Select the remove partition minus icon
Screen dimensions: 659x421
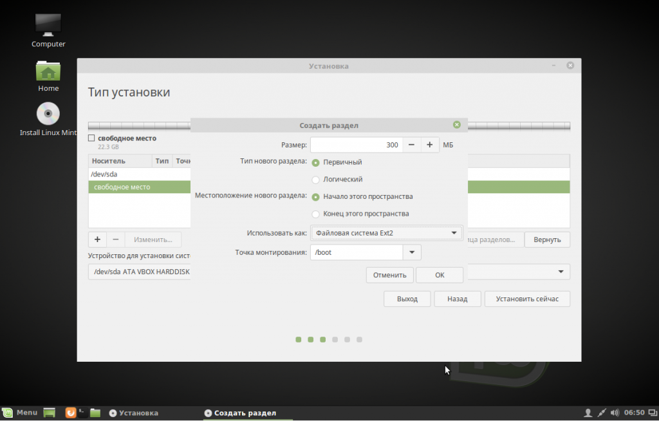tap(116, 239)
